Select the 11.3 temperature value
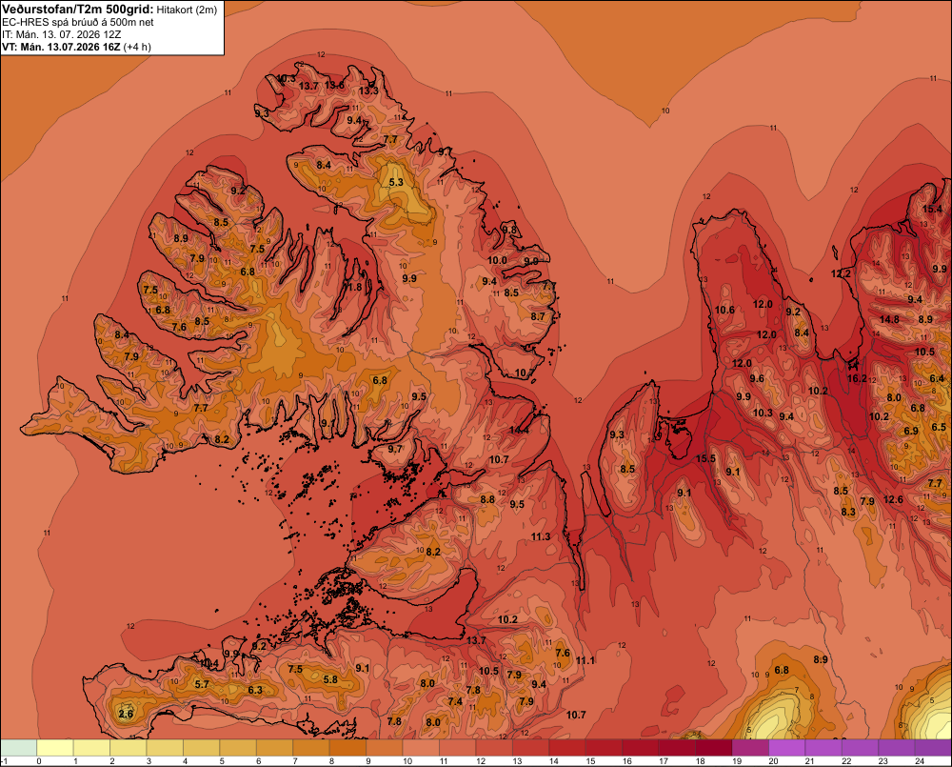Image resolution: width=952 pixels, height=767 pixels. coord(541,536)
